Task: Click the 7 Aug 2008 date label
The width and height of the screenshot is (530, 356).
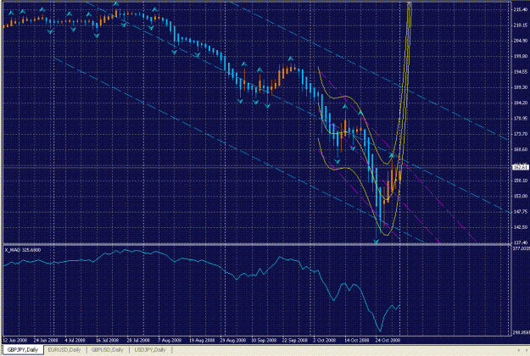Action: pos(170,340)
